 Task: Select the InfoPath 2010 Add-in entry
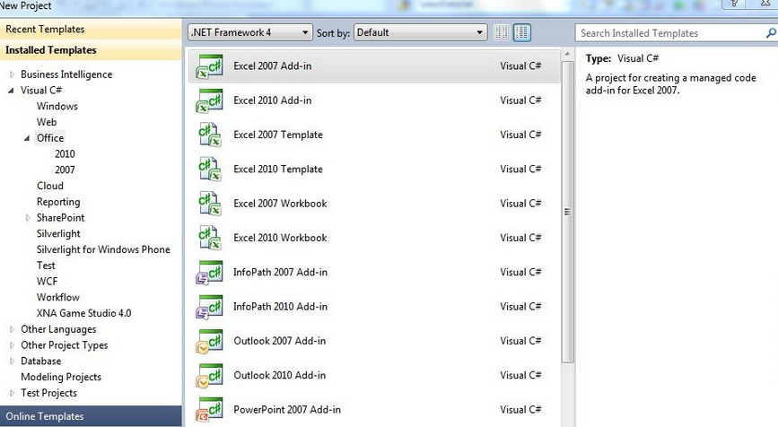374,307
